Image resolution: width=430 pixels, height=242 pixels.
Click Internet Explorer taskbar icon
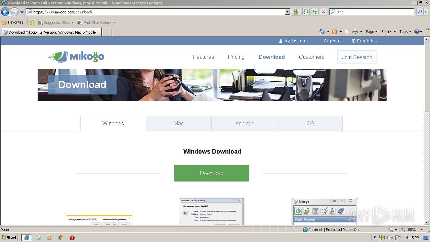coord(27,238)
